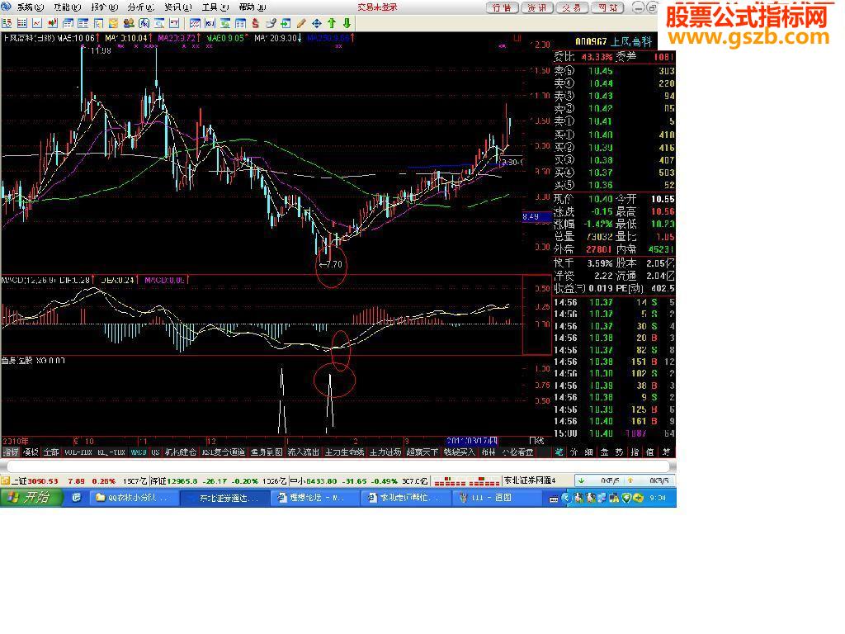Screen dimensions: 845x634
Task: Click the red candlestick chart toolbar icon
Action: pyautogui.click(x=53, y=23)
